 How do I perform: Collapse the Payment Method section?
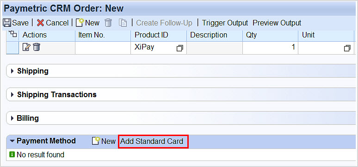click(x=12, y=141)
